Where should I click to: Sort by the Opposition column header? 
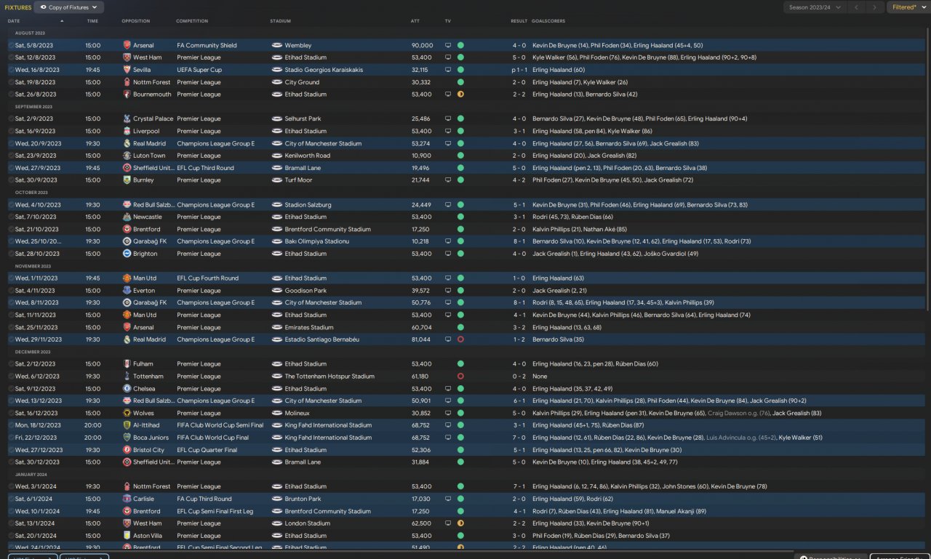click(135, 21)
